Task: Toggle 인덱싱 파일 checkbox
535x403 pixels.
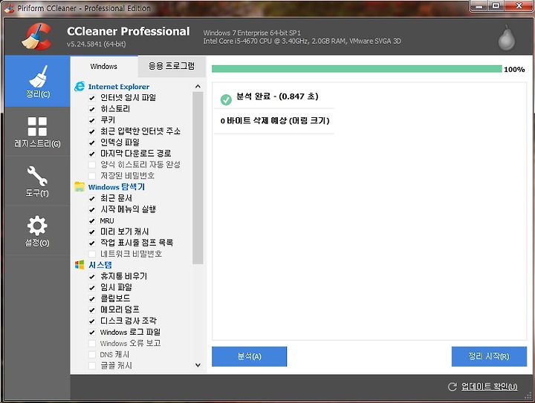Action: [x=92, y=142]
